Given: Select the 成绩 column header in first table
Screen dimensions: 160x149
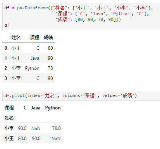Looking at the screenshot, I should click(x=48, y=38).
